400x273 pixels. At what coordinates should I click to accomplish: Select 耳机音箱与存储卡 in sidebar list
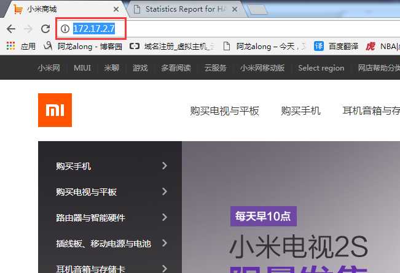coord(90,269)
